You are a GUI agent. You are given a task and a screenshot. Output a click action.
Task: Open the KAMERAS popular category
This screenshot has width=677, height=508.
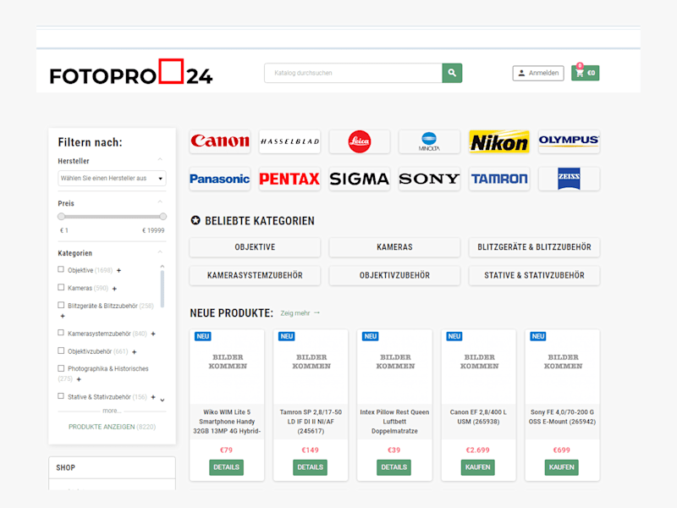tap(394, 247)
